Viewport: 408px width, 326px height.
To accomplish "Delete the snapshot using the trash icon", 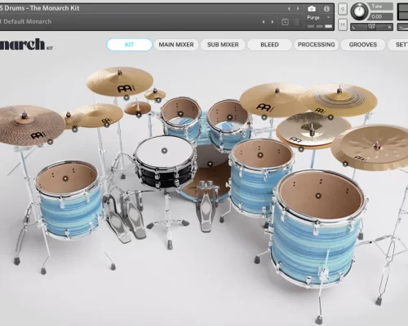I will pyautogui.click(x=296, y=22).
